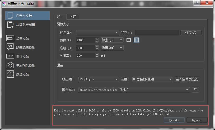Open the height unit 像素(px) dropdown
The height and width of the screenshot is (130, 215).
[x=112, y=48]
